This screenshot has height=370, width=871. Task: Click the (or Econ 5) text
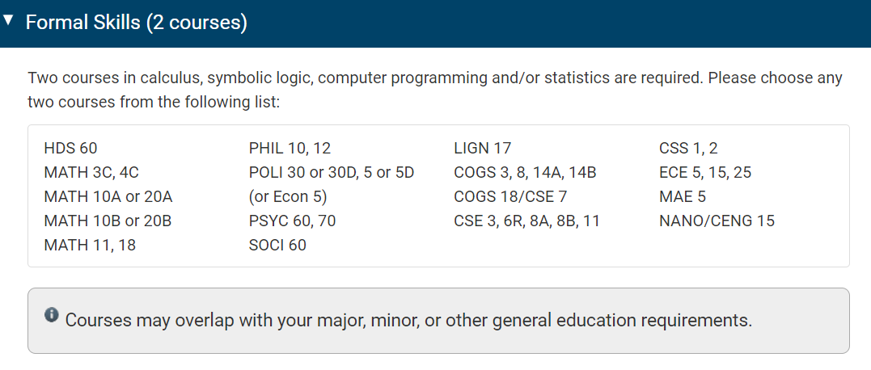(288, 197)
